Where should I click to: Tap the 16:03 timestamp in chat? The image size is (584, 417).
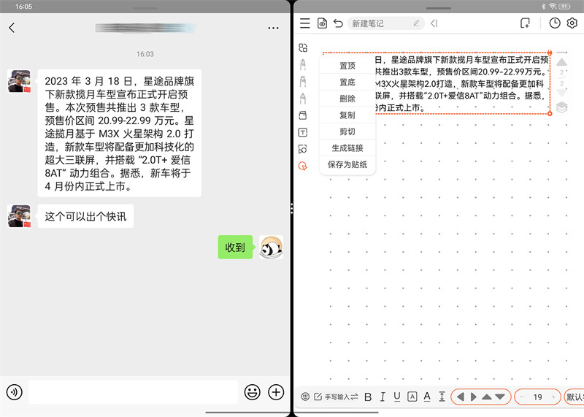point(145,54)
